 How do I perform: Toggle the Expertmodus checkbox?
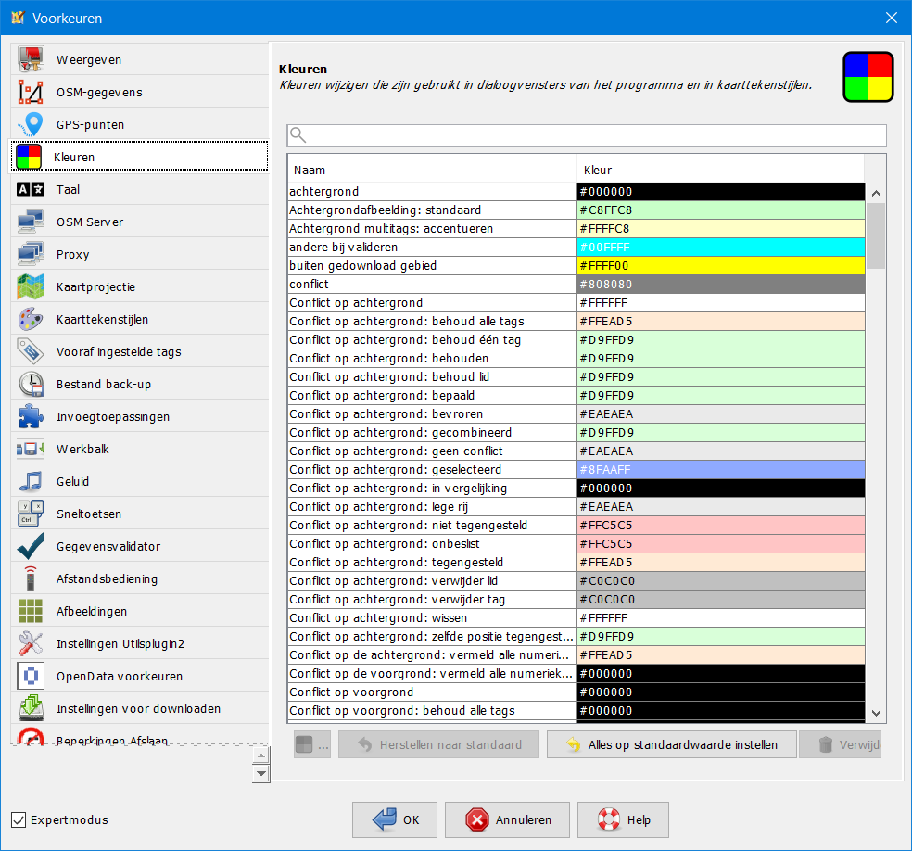click(x=19, y=819)
